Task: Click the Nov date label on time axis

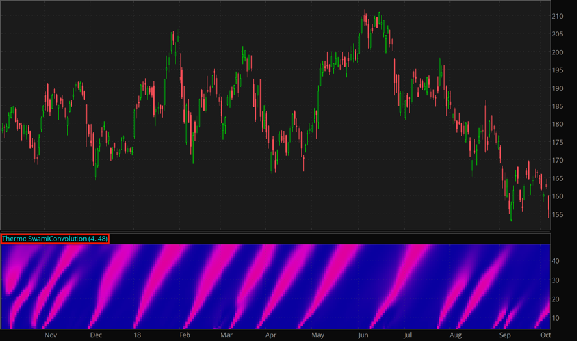Action: tap(51, 335)
